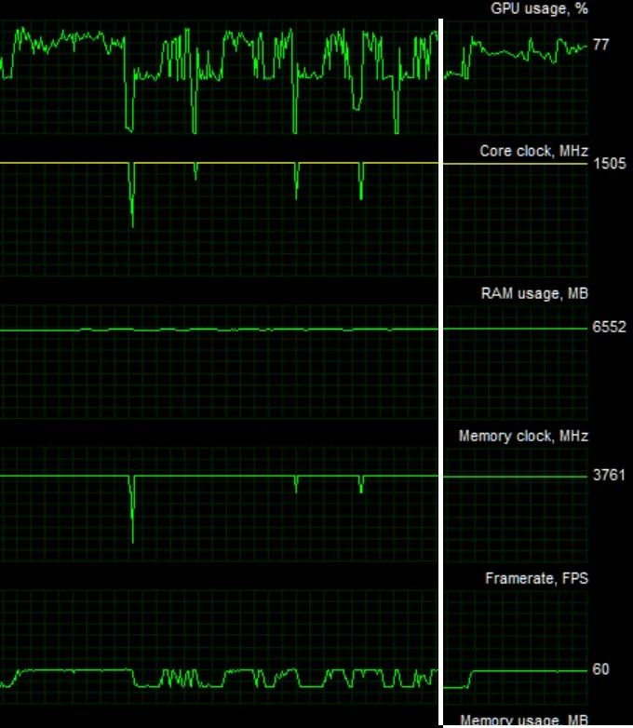Click the 'RAM usage, MB' graph title

(534, 293)
